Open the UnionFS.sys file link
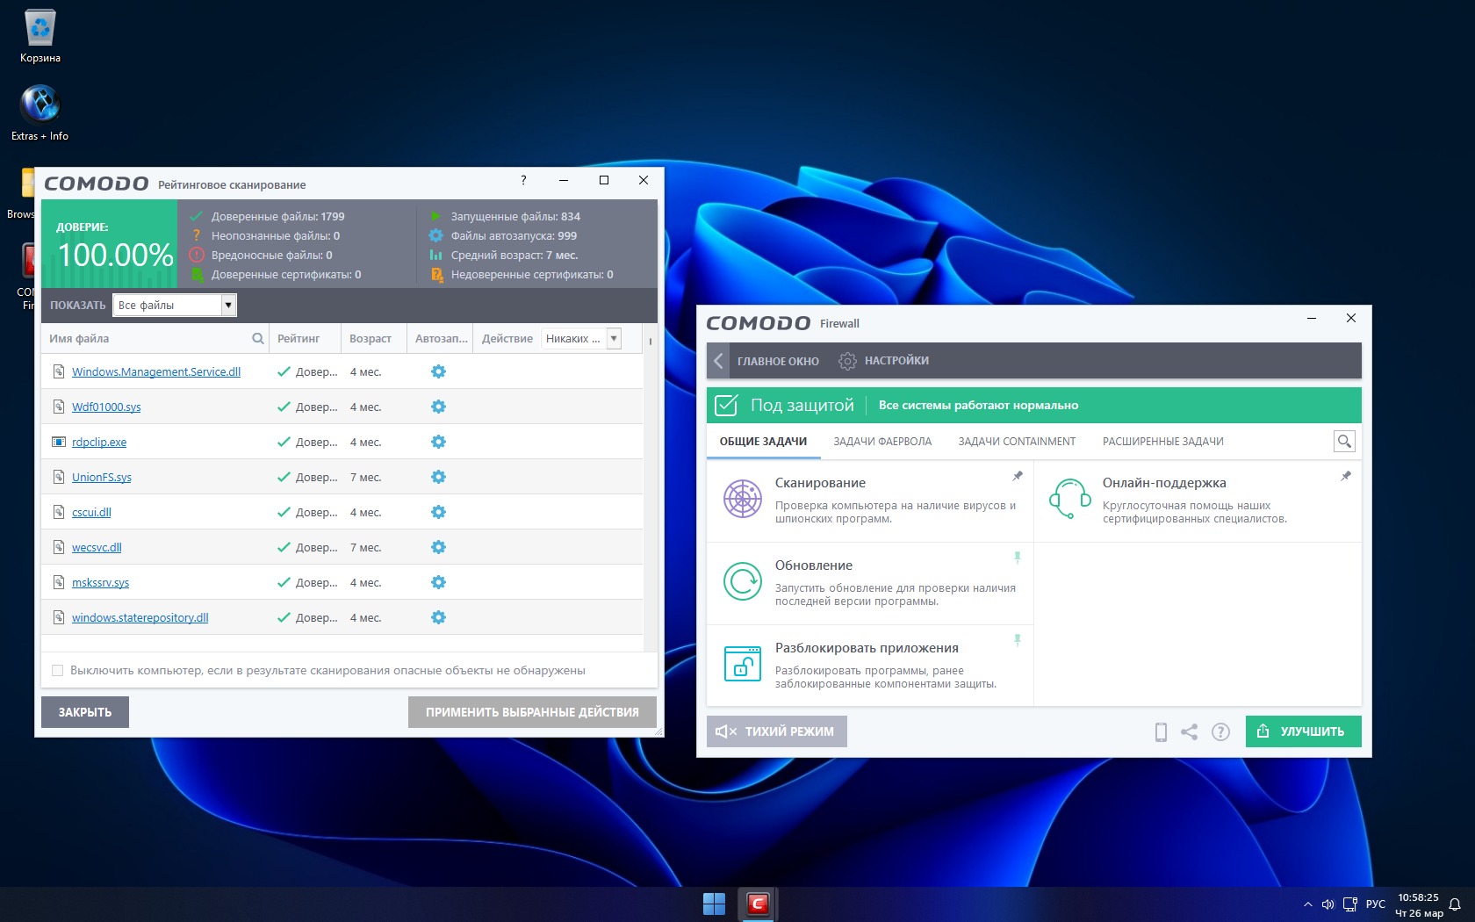The image size is (1475, 922). (101, 478)
